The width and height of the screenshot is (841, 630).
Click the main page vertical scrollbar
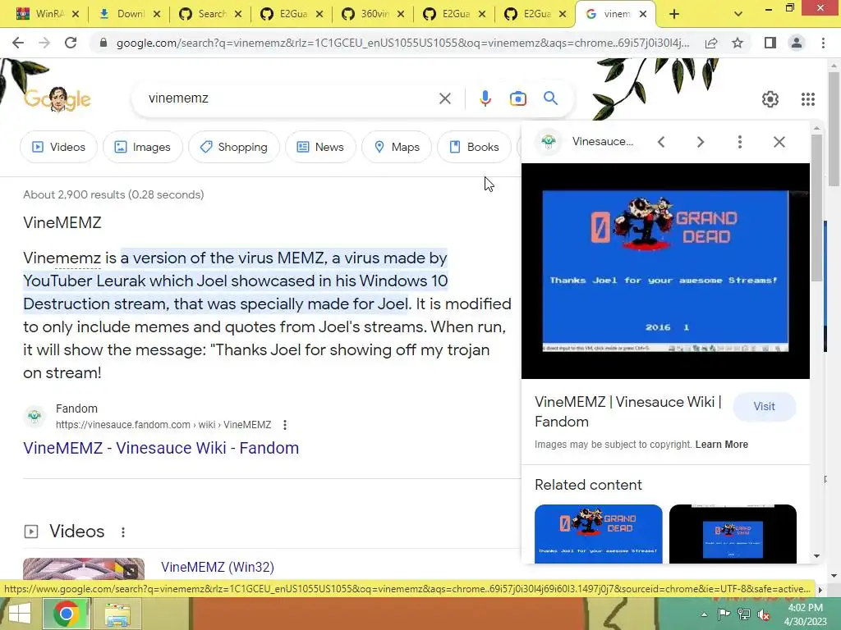point(834,129)
